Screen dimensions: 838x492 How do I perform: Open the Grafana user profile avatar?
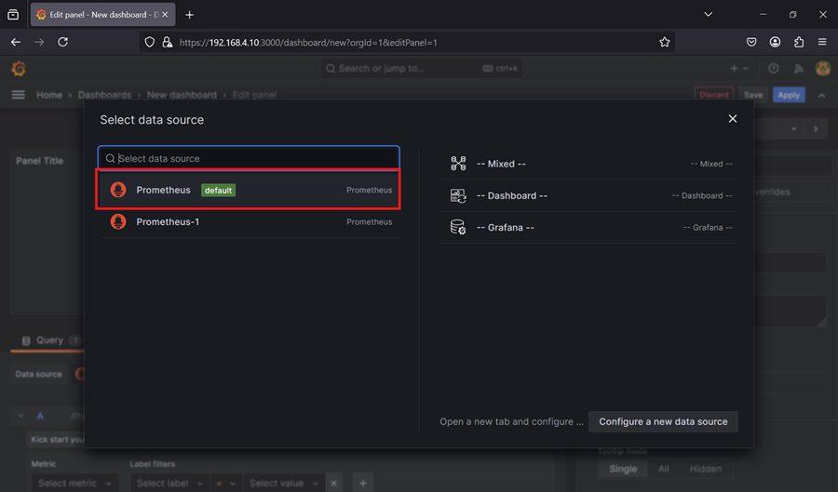(x=822, y=68)
